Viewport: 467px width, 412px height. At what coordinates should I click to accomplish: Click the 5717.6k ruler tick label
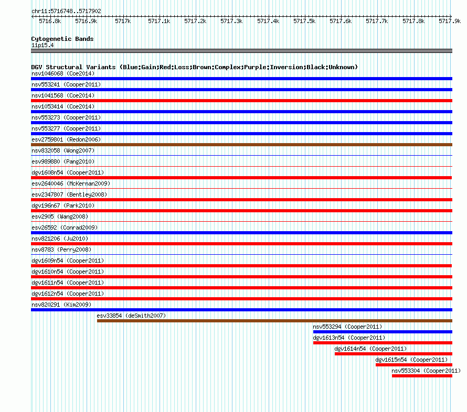coord(341,21)
